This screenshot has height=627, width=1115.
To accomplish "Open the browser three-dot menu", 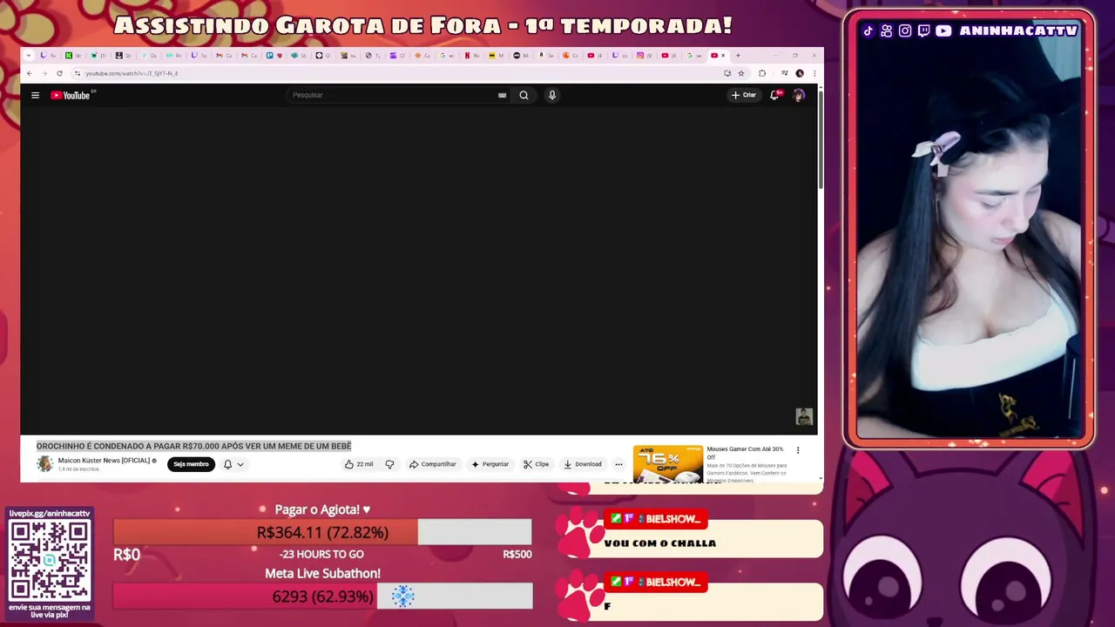I will (x=814, y=73).
